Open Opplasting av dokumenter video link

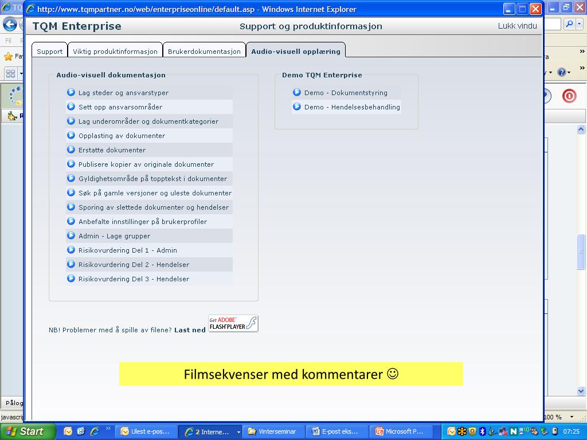[122, 136]
